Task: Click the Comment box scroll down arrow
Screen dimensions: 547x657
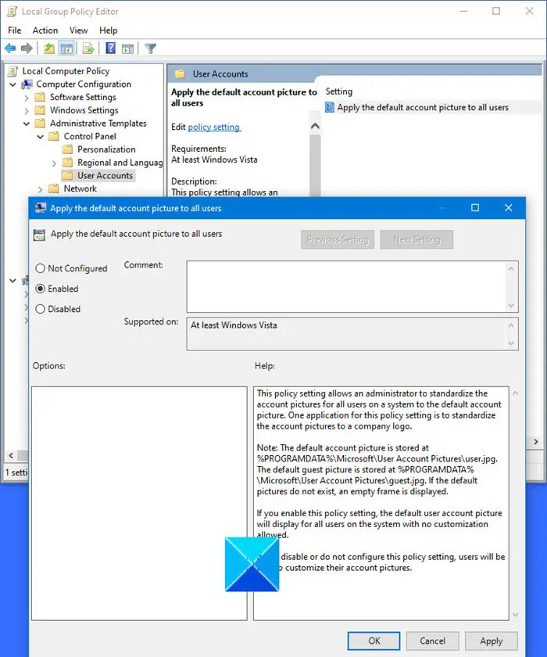Action: coord(511,306)
